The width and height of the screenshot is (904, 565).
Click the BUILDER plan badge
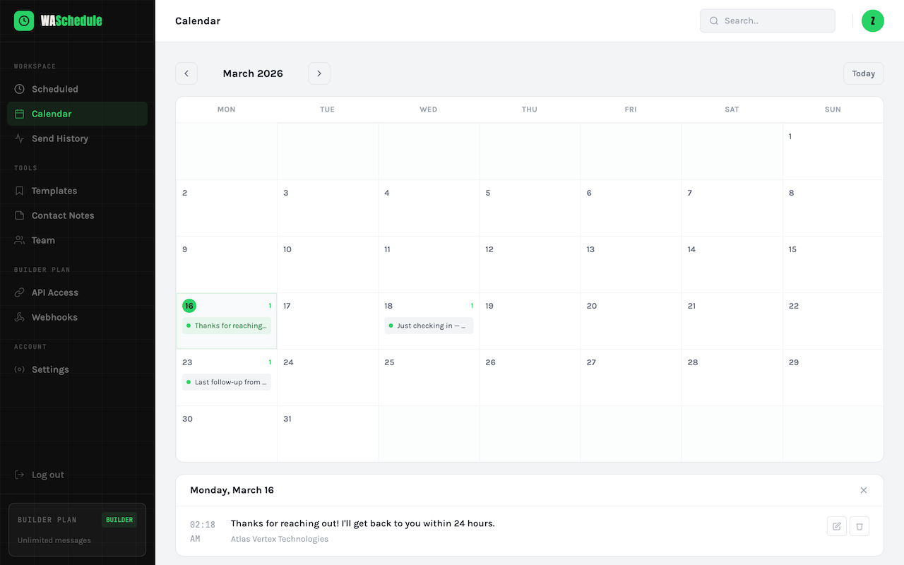119,520
